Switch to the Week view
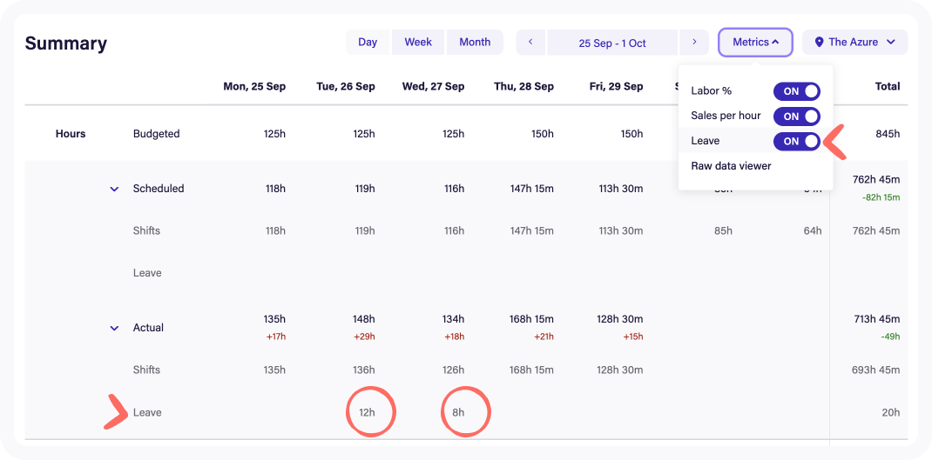Image resolution: width=932 pixels, height=460 pixels. pyautogui.click(x=418, y=43)
